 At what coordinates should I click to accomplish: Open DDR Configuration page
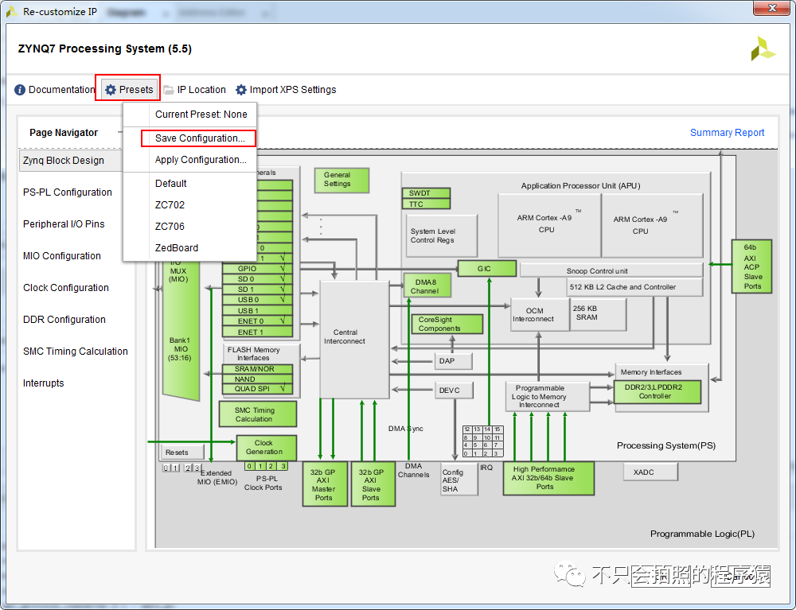(x=64, y=320)
